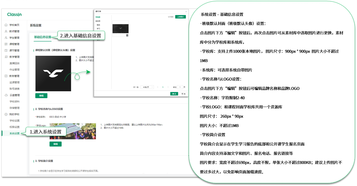Collapse the 教学管理 sidebar group
The height and width of the screenshot is (186, 357).
[x=14, y=57]
